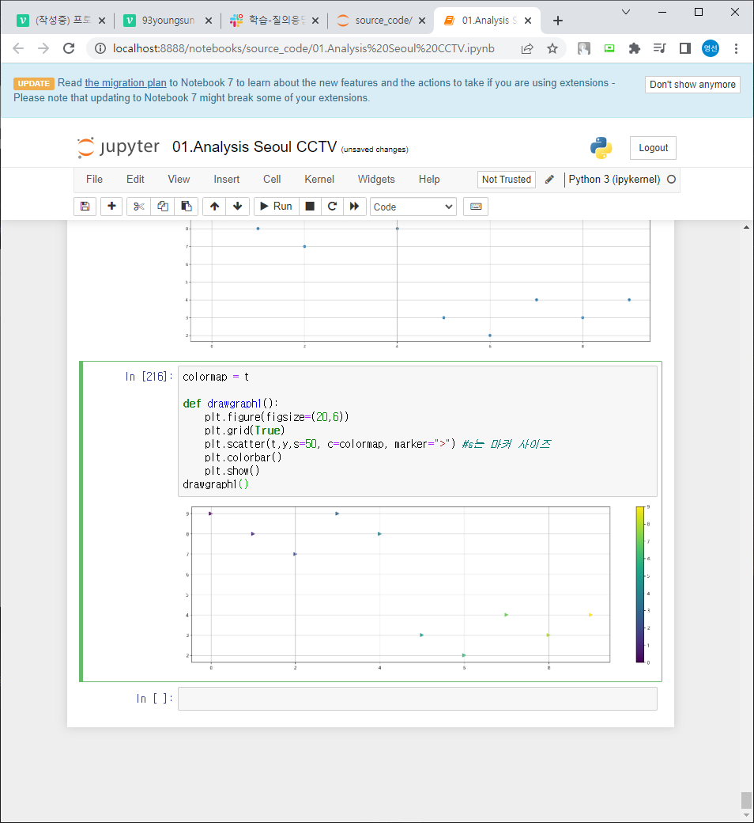
Task: Click the page scrollbar thumb
Action: click(x=746, y=800)
